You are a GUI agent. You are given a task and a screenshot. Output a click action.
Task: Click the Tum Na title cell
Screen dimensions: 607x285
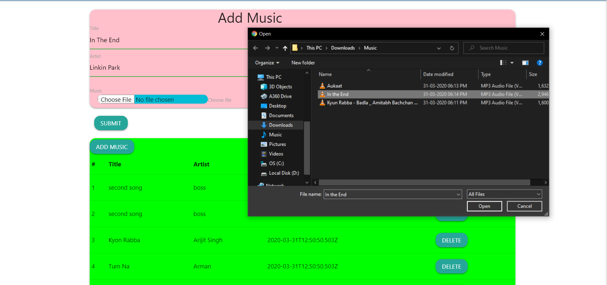coord(119,266)
